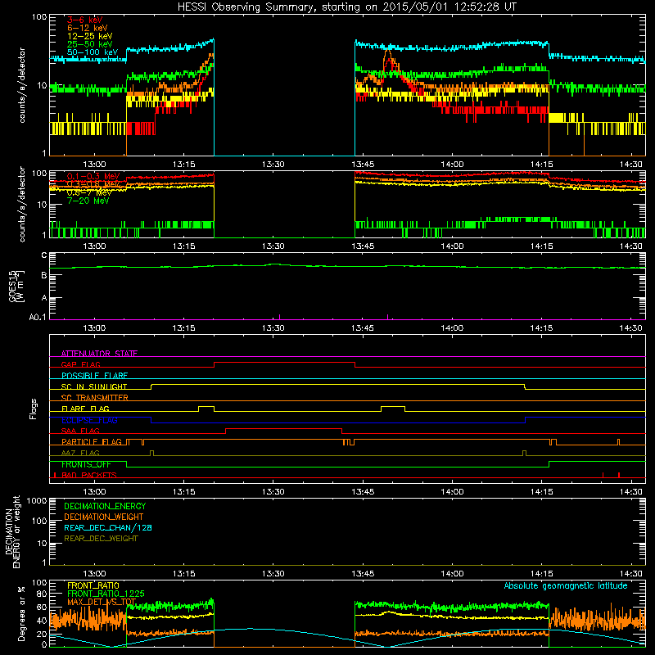Select the 25-50 keV legend label

[90, 44]
